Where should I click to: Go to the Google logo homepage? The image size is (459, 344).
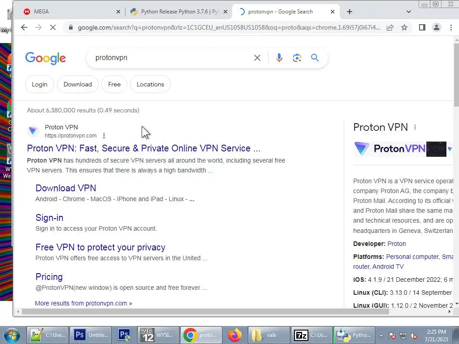[x=46, y=58]
